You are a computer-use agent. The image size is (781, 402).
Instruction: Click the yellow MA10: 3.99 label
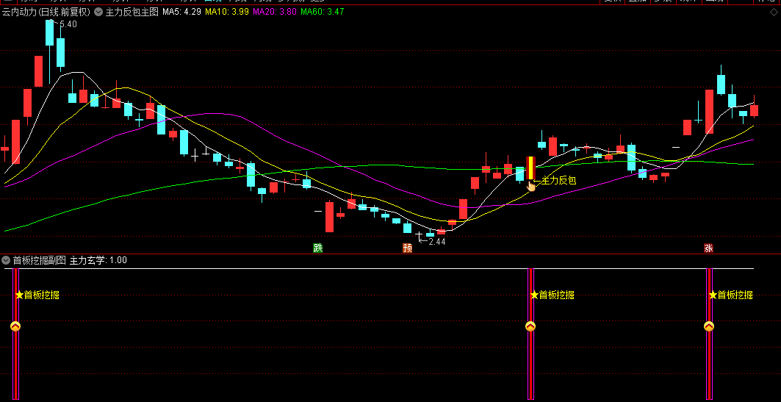tap(227, 12)
